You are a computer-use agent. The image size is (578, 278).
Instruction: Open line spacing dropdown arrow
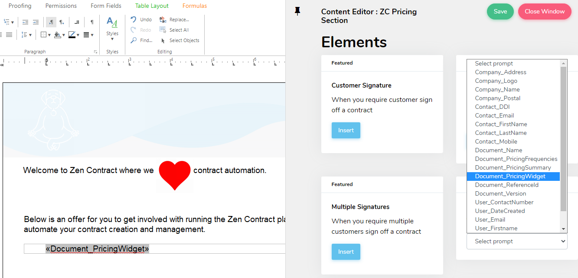[30, 35]
